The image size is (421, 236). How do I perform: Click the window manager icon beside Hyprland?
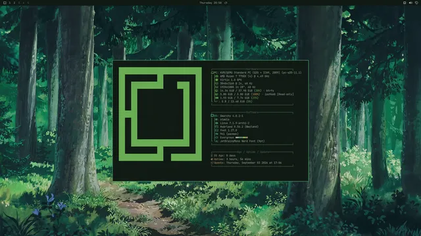(x=216, y=127)
